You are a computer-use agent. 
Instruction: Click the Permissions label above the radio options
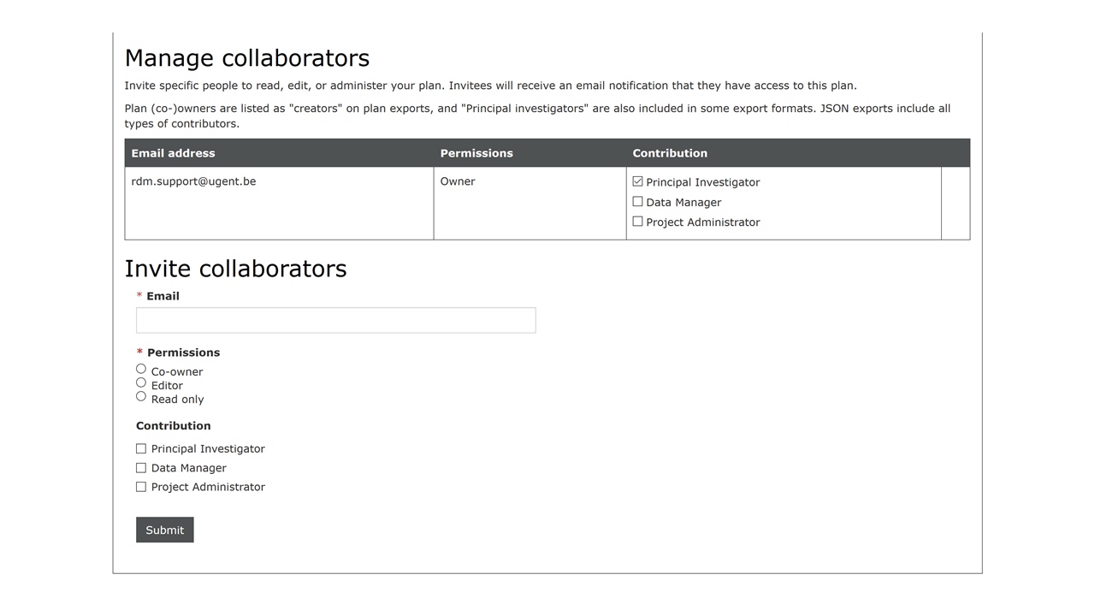183,352
